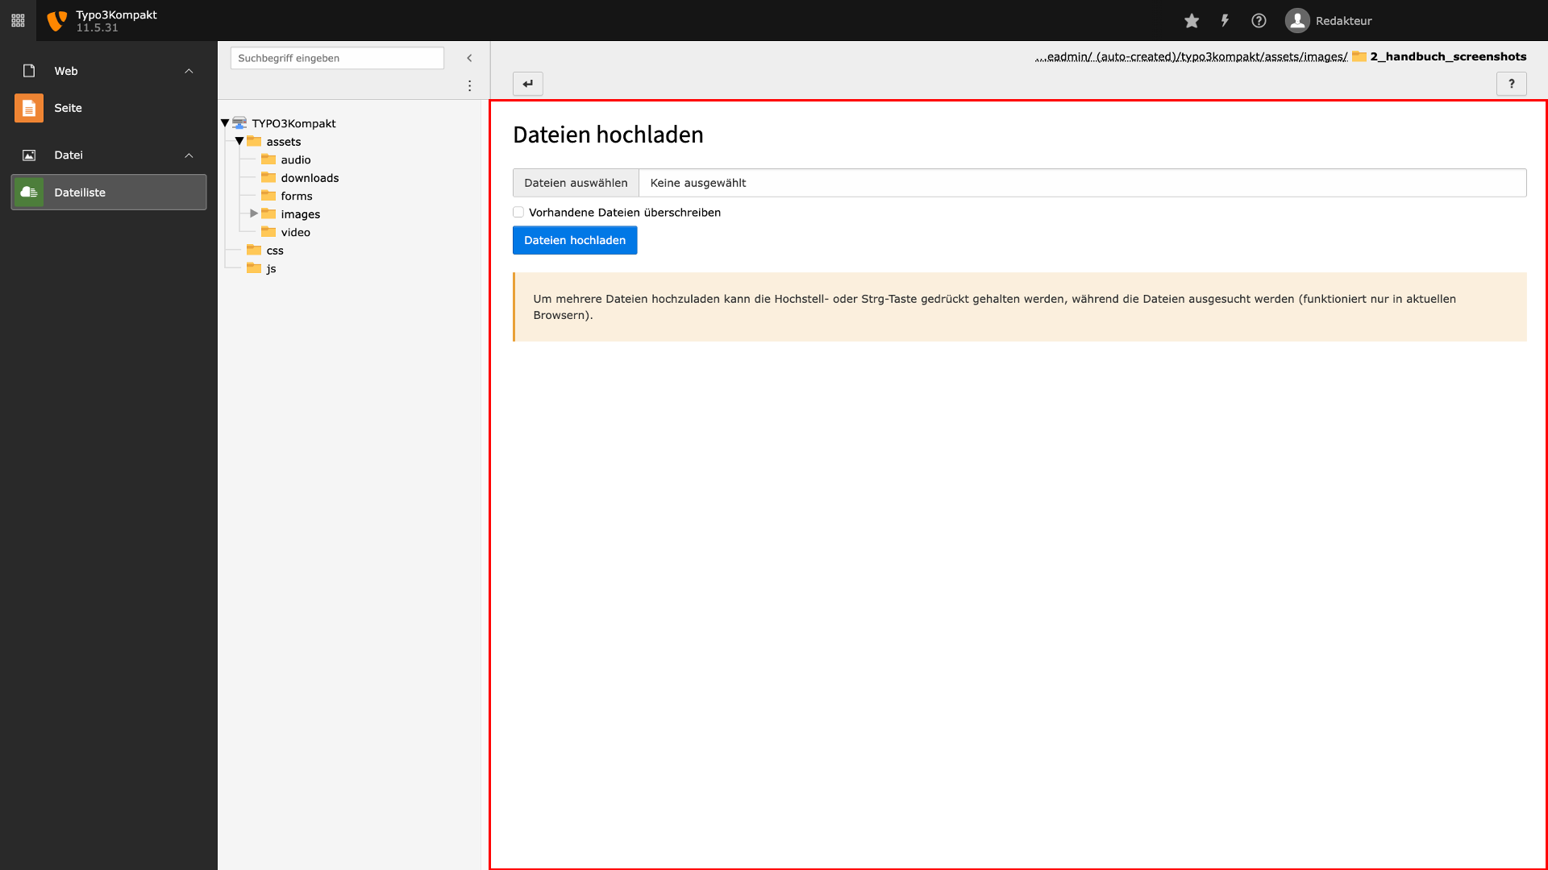Open the help question mark in top bar

1259,21
